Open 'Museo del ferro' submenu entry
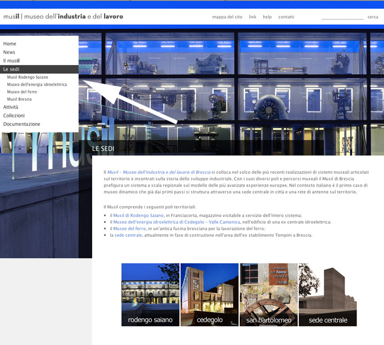This screenshot has width=384, height=345. pos(22,92)
